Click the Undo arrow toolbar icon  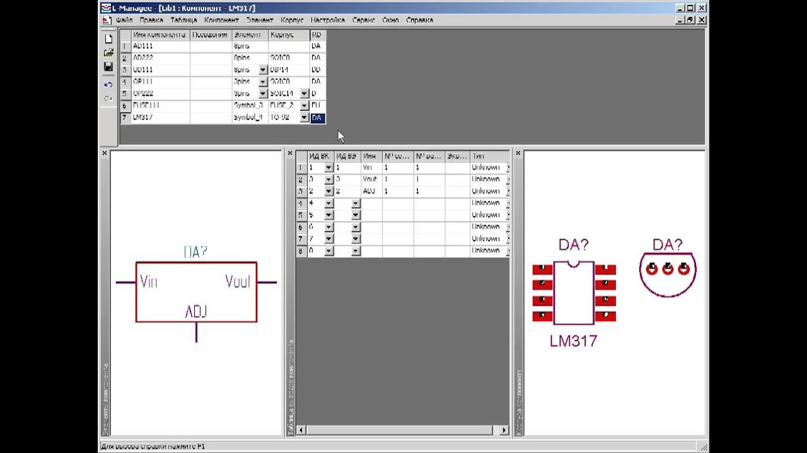[x=108, y=84]
